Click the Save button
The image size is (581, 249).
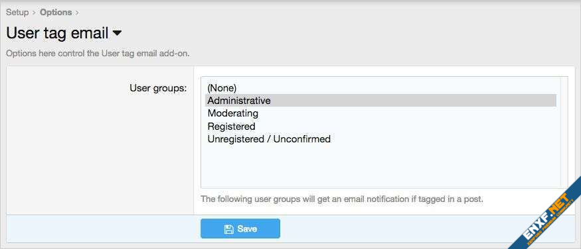pos(240,228)
